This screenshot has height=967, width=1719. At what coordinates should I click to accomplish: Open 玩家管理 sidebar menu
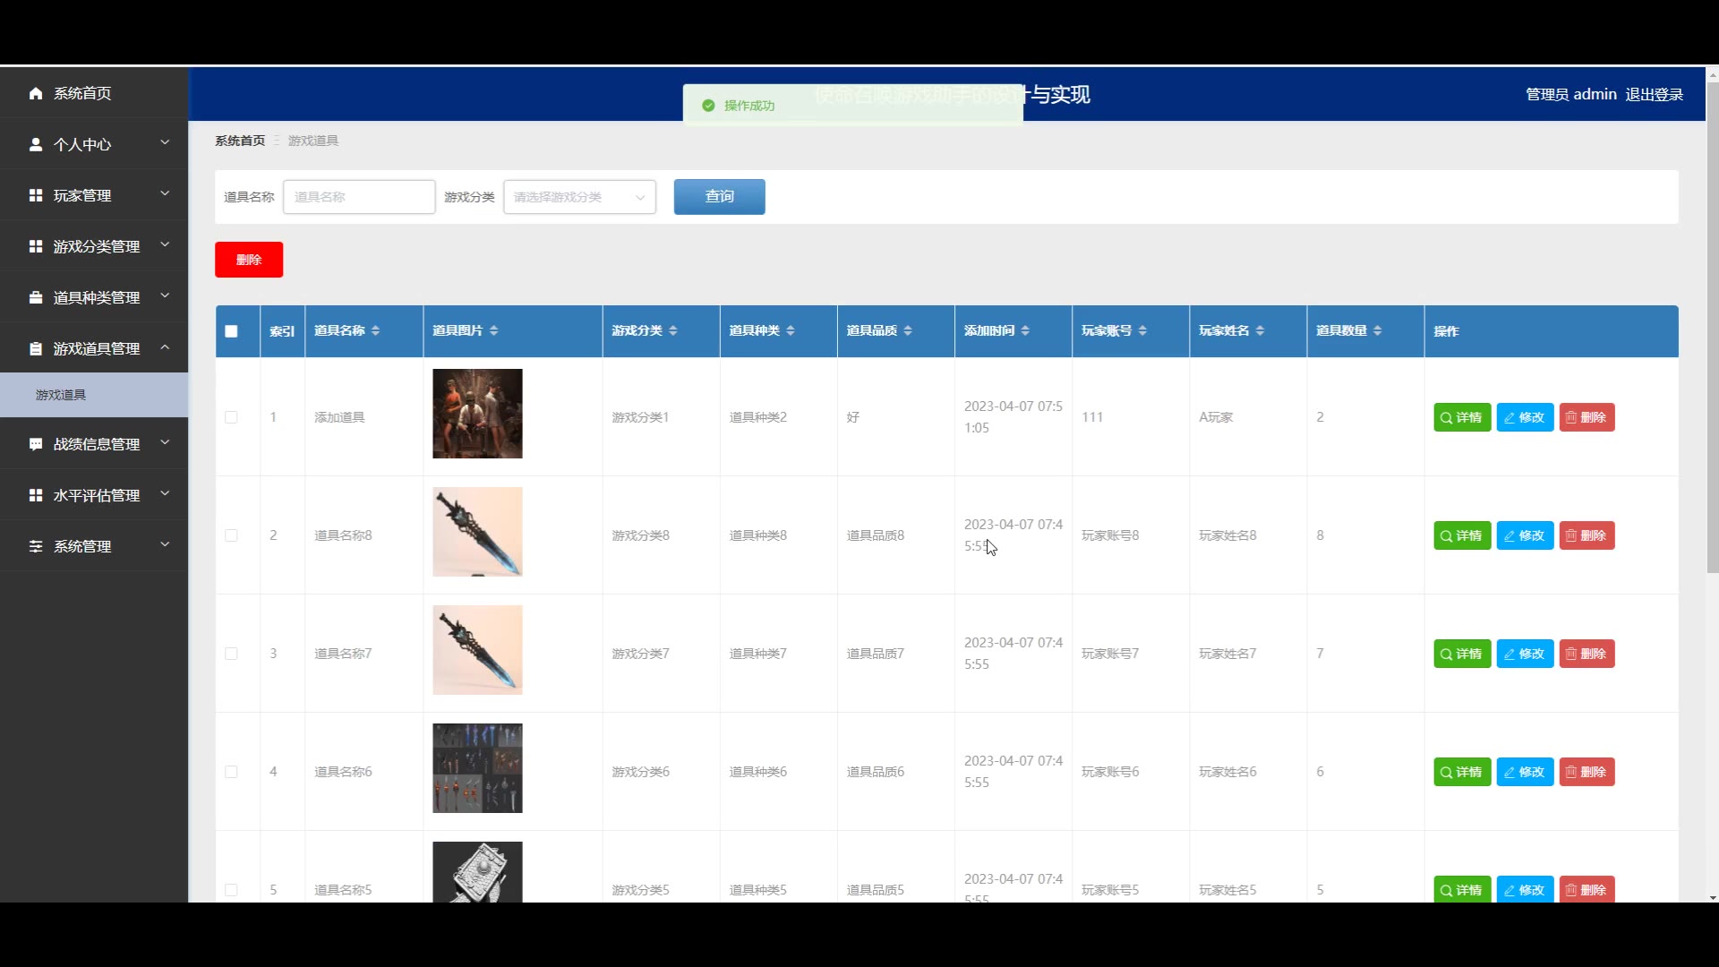coord(94,195)
